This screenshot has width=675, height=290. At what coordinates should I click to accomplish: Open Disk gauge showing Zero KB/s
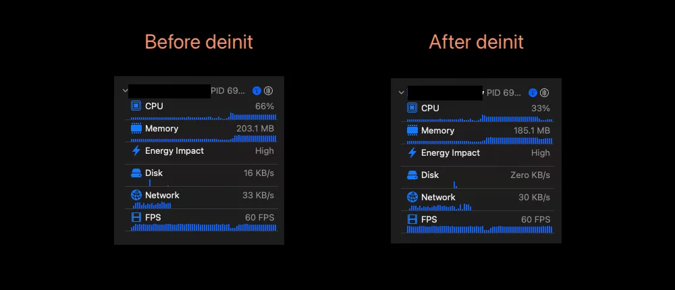479,175
